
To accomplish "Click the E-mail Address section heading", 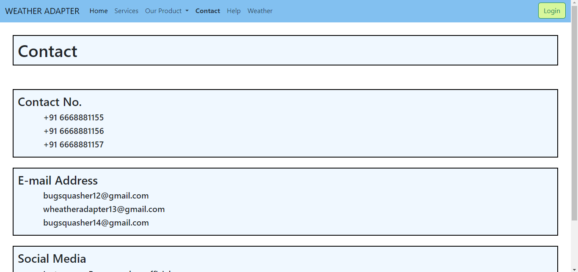I will tap(58, 181).
